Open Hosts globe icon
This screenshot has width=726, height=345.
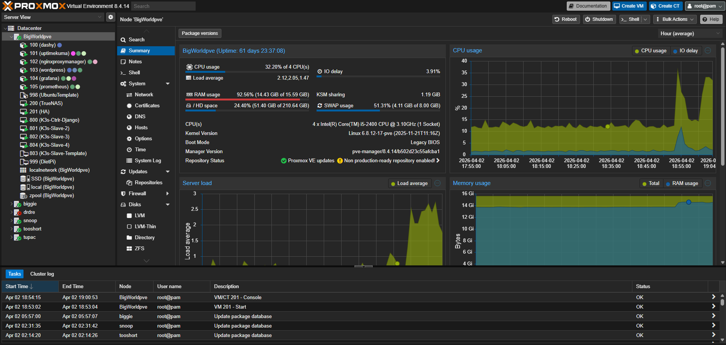point(129,128)
